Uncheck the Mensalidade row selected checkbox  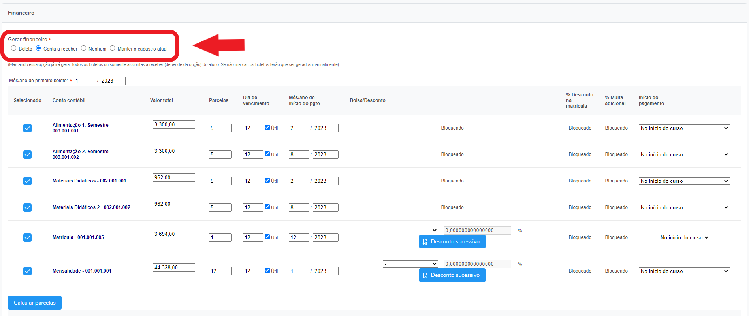click(x=27, y=271)
